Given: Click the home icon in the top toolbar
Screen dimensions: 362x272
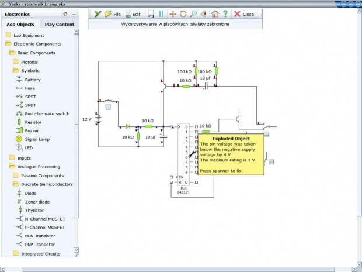Looking at the screenshot, I should (215, 14).
